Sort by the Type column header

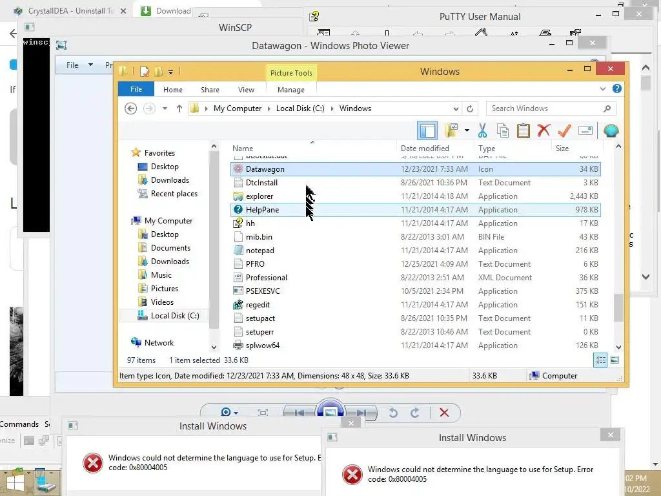[x=487, y=149]
